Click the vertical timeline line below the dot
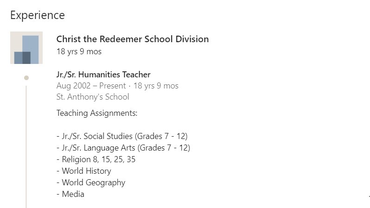This screenshot has height=208, width=370. click(26, 147)
